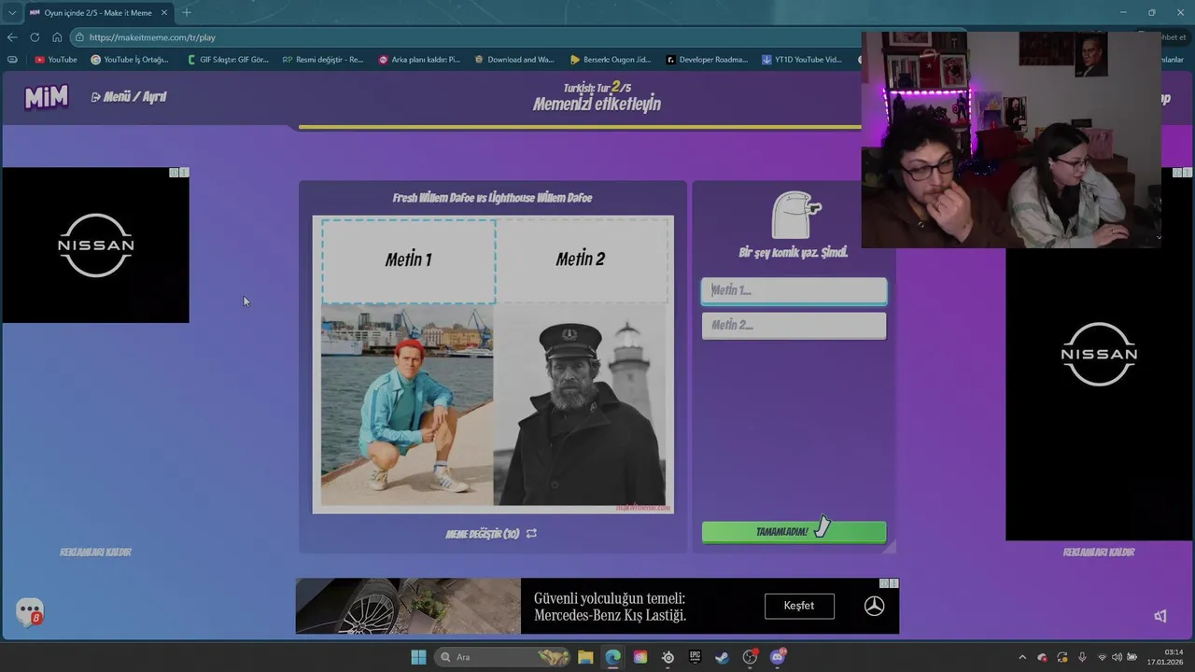This screenshot has height=672, width=1195.
Task: Open OBS icon with red dot on taskbar
Action: point(750,657)
